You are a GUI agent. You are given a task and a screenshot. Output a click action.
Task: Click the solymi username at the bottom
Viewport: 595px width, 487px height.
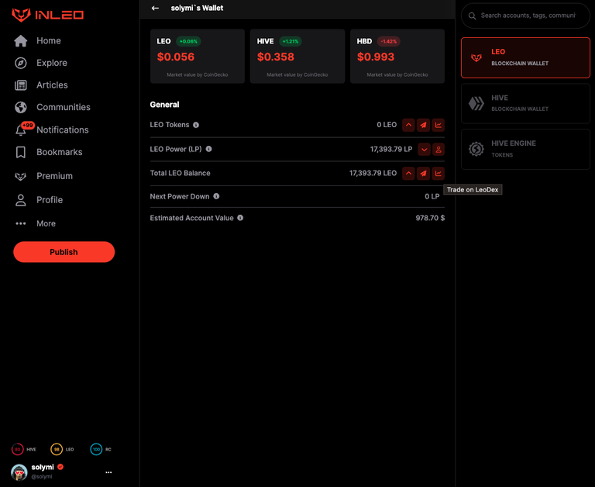tap(43, 467)
